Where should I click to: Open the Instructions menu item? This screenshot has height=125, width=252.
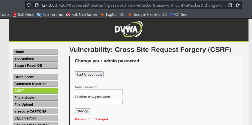tap(35, 59)
